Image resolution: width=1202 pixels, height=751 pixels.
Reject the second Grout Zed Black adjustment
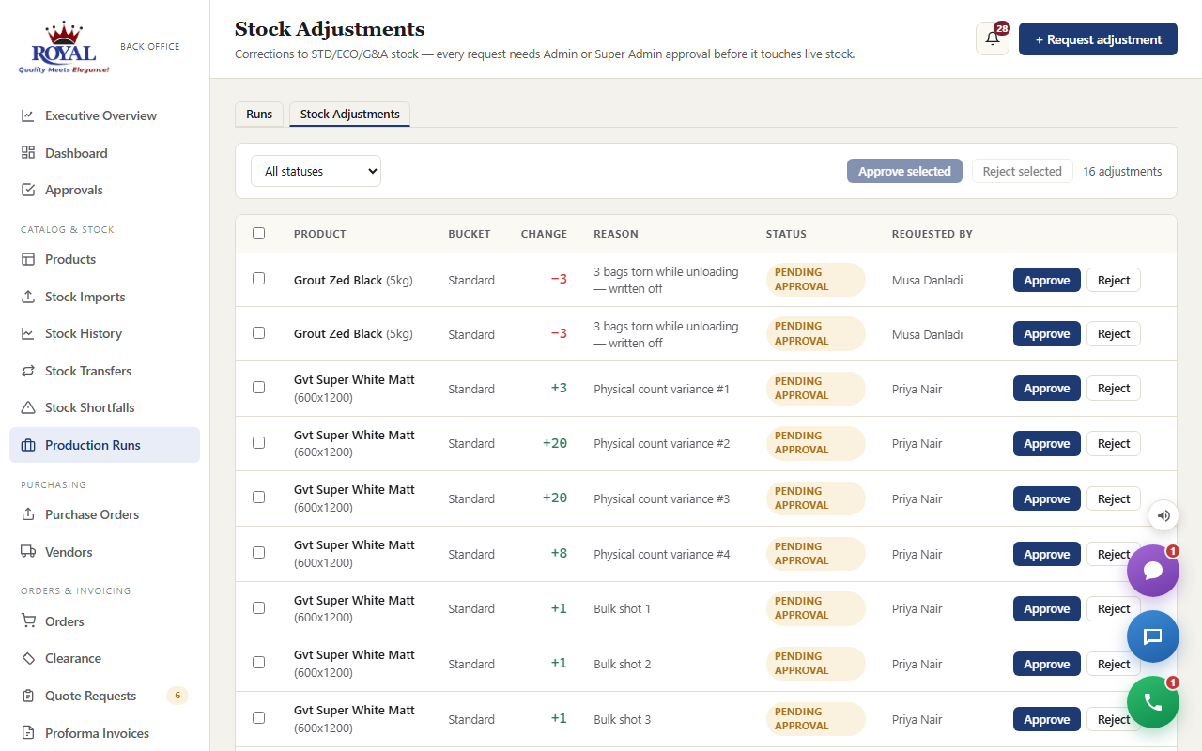[x=1114, y=334]
